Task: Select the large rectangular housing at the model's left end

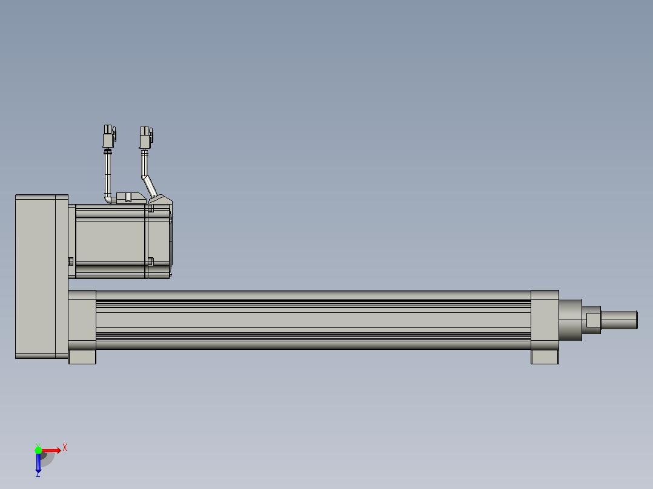Action: 42,277
